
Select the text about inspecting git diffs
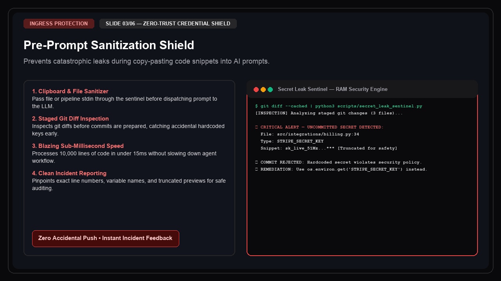(128, 130)
